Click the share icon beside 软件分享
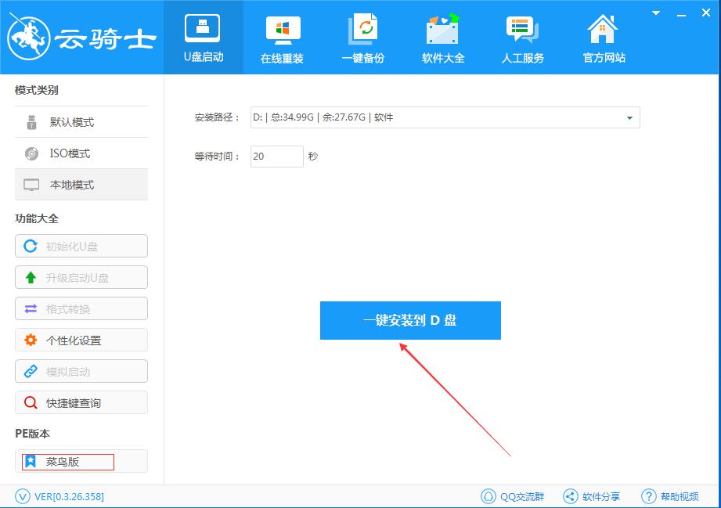This screenshot has width=721, height=508. [x=570, y=496]
